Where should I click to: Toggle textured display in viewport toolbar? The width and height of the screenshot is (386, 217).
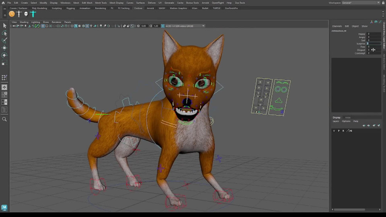coord(87,26)
